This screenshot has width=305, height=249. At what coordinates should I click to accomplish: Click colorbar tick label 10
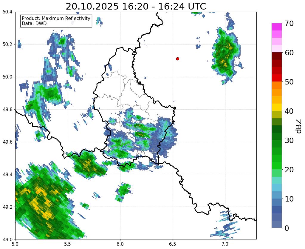[x=289, y=199]
